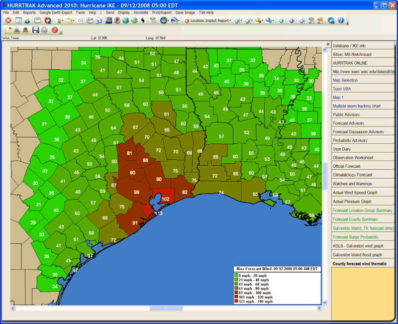Click the red-blue refresh arrows icon
This screenshot has height=324, width=398.
pos(48,21)
